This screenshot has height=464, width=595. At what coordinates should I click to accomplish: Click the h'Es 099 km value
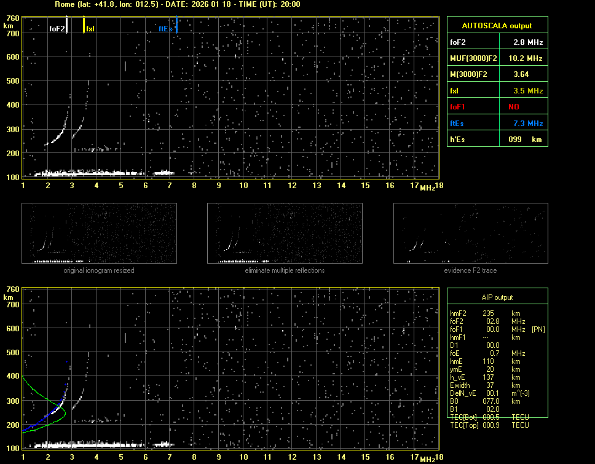pos(521,140)
